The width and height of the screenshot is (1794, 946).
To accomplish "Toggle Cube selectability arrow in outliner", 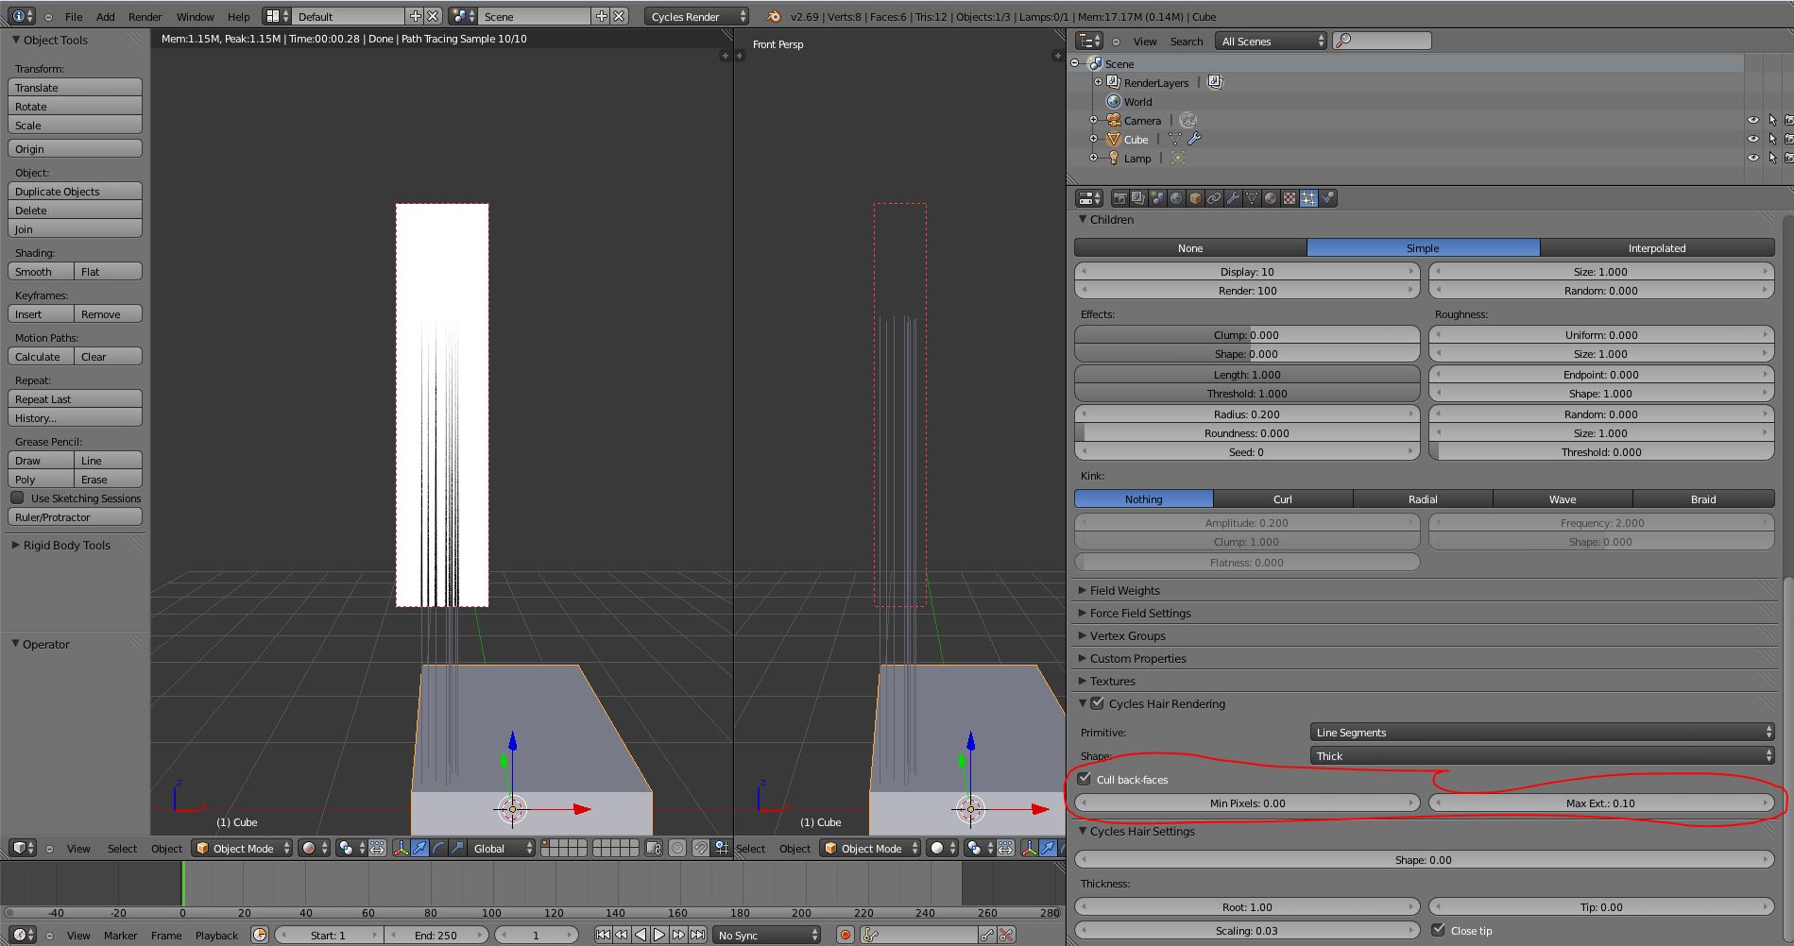I will 1772,139.
